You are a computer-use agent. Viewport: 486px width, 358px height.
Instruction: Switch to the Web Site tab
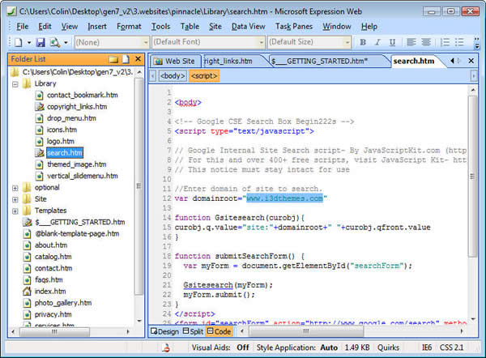point(176,62)
